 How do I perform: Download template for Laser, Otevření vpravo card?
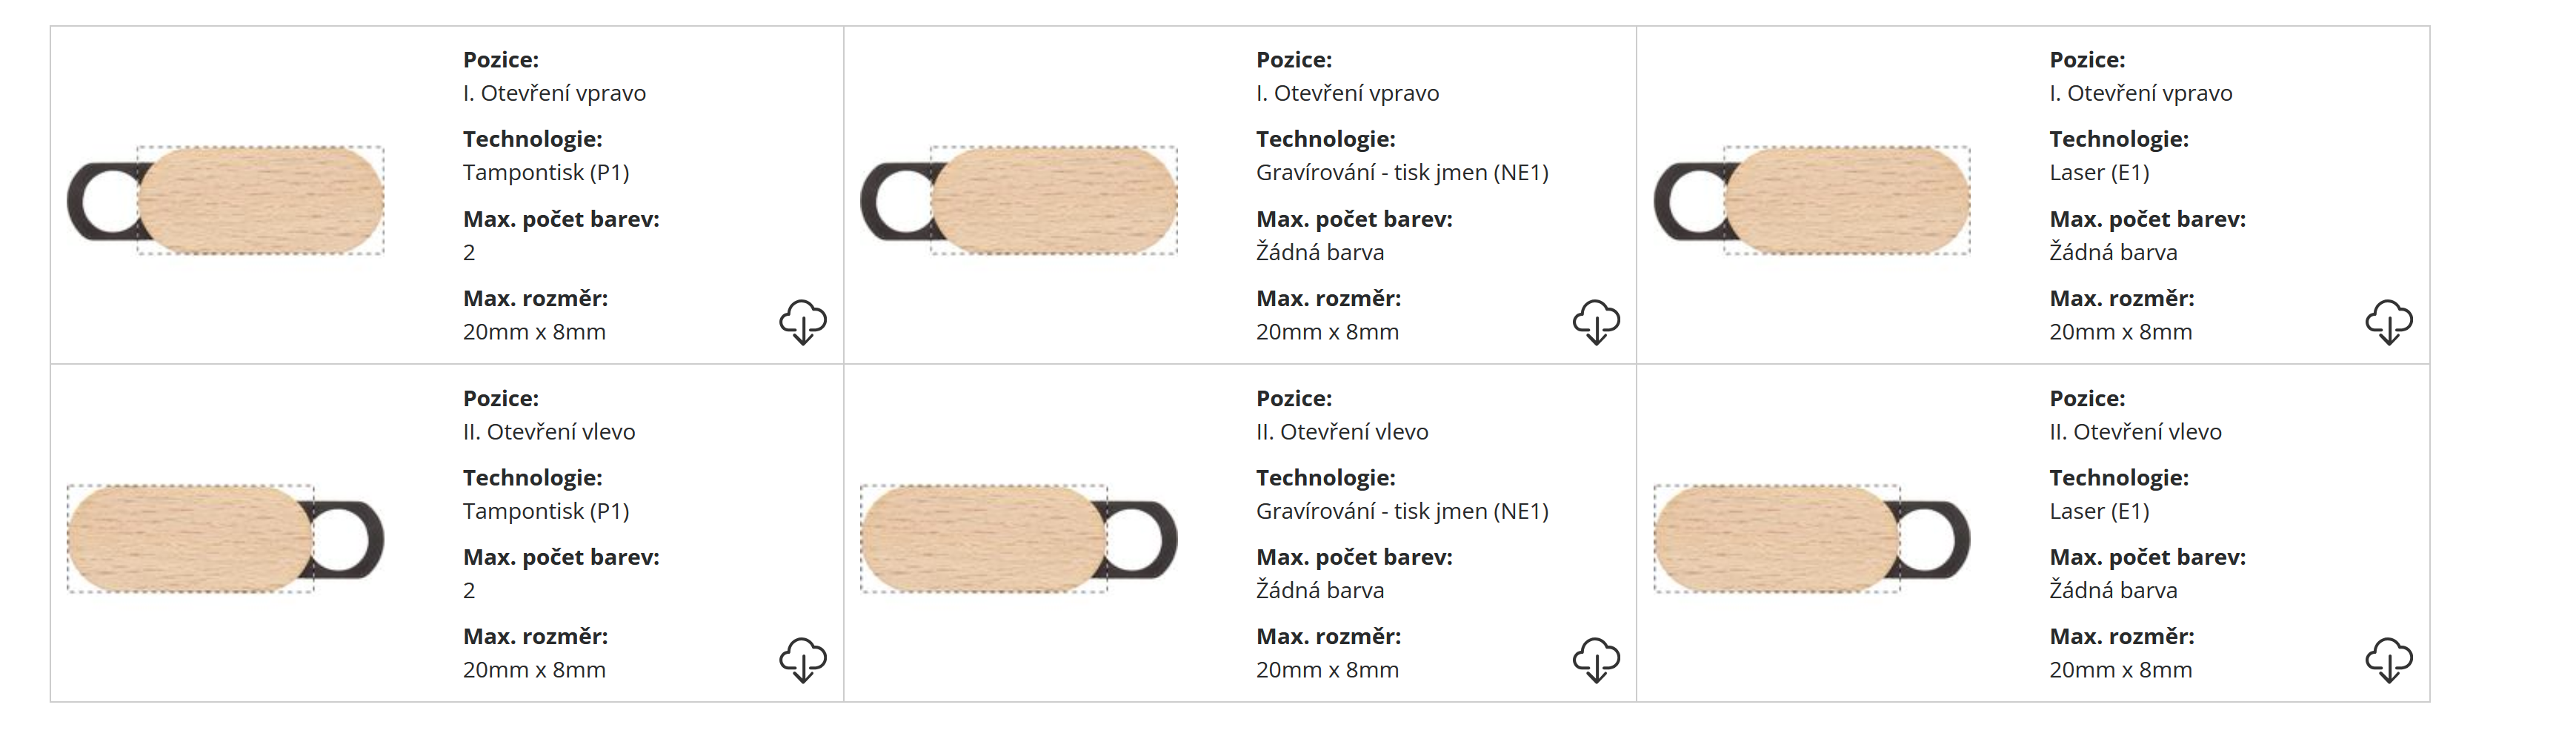tap(2388, 322)
